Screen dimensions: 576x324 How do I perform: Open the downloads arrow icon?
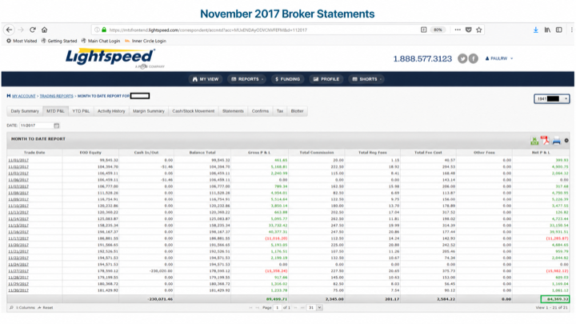pos(535,30)
